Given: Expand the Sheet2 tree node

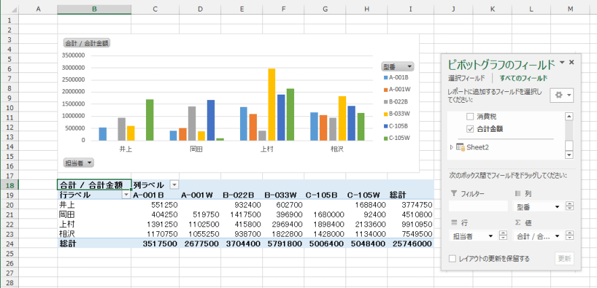Looking at the screenshot, I should point(451,147).
